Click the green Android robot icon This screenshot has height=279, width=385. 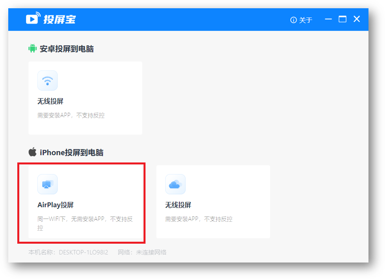click(33, 49)
